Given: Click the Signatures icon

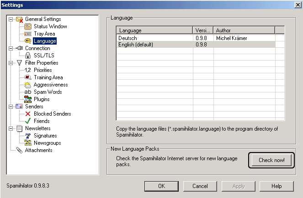Looking at the screenshot, I should pos(28,136).
